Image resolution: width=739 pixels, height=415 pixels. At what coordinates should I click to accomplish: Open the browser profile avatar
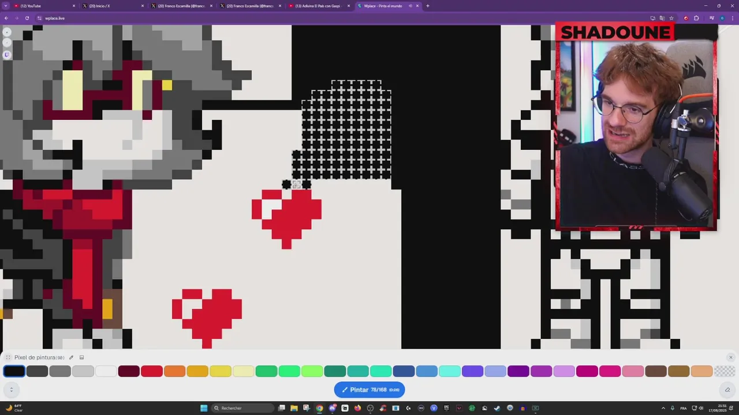(x=722, y=18)
